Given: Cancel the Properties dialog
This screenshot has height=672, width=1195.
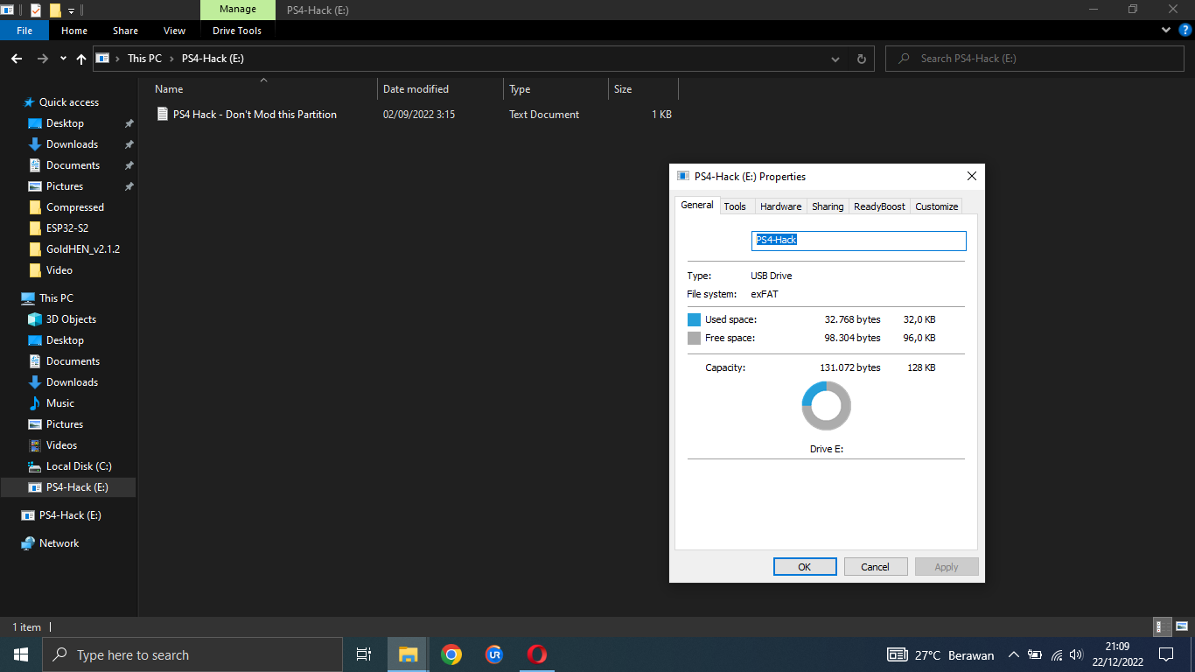Looking at the screenshot, I should 876,567.
